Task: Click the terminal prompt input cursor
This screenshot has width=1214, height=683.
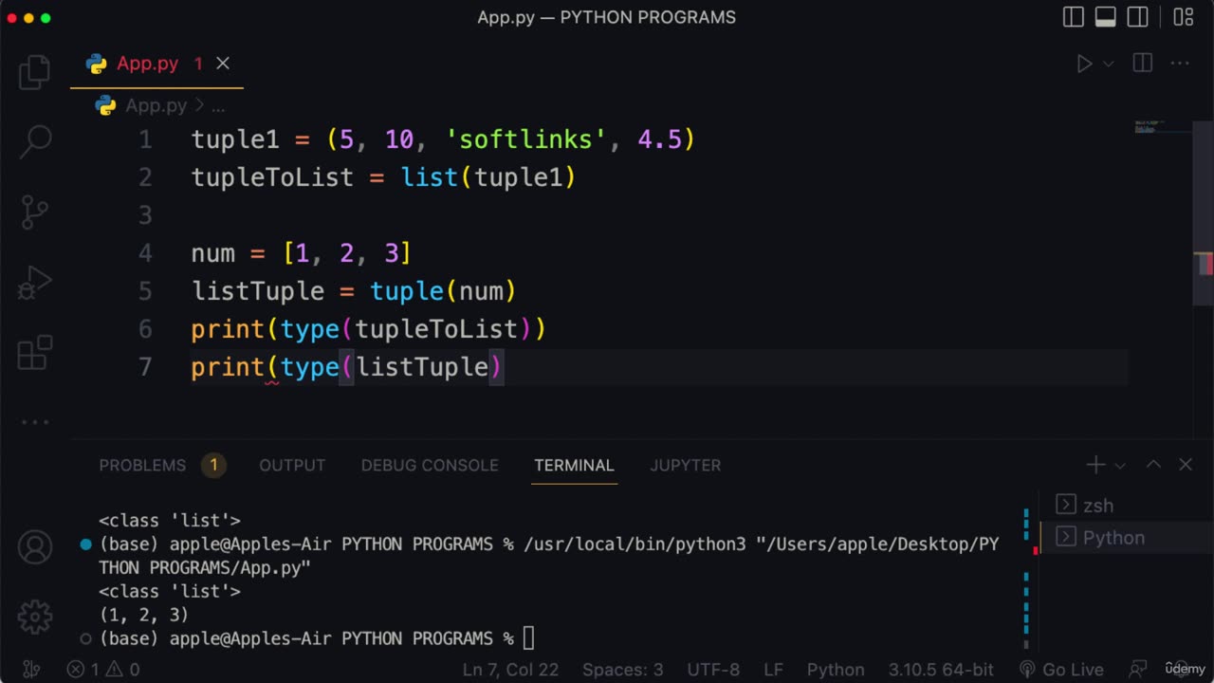Action: coord(528,638)
